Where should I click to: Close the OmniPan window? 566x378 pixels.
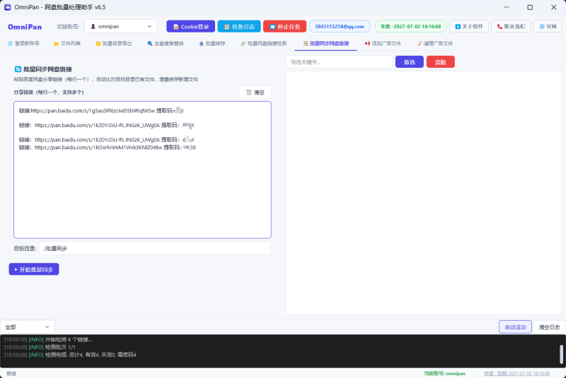tap(554, 7)
